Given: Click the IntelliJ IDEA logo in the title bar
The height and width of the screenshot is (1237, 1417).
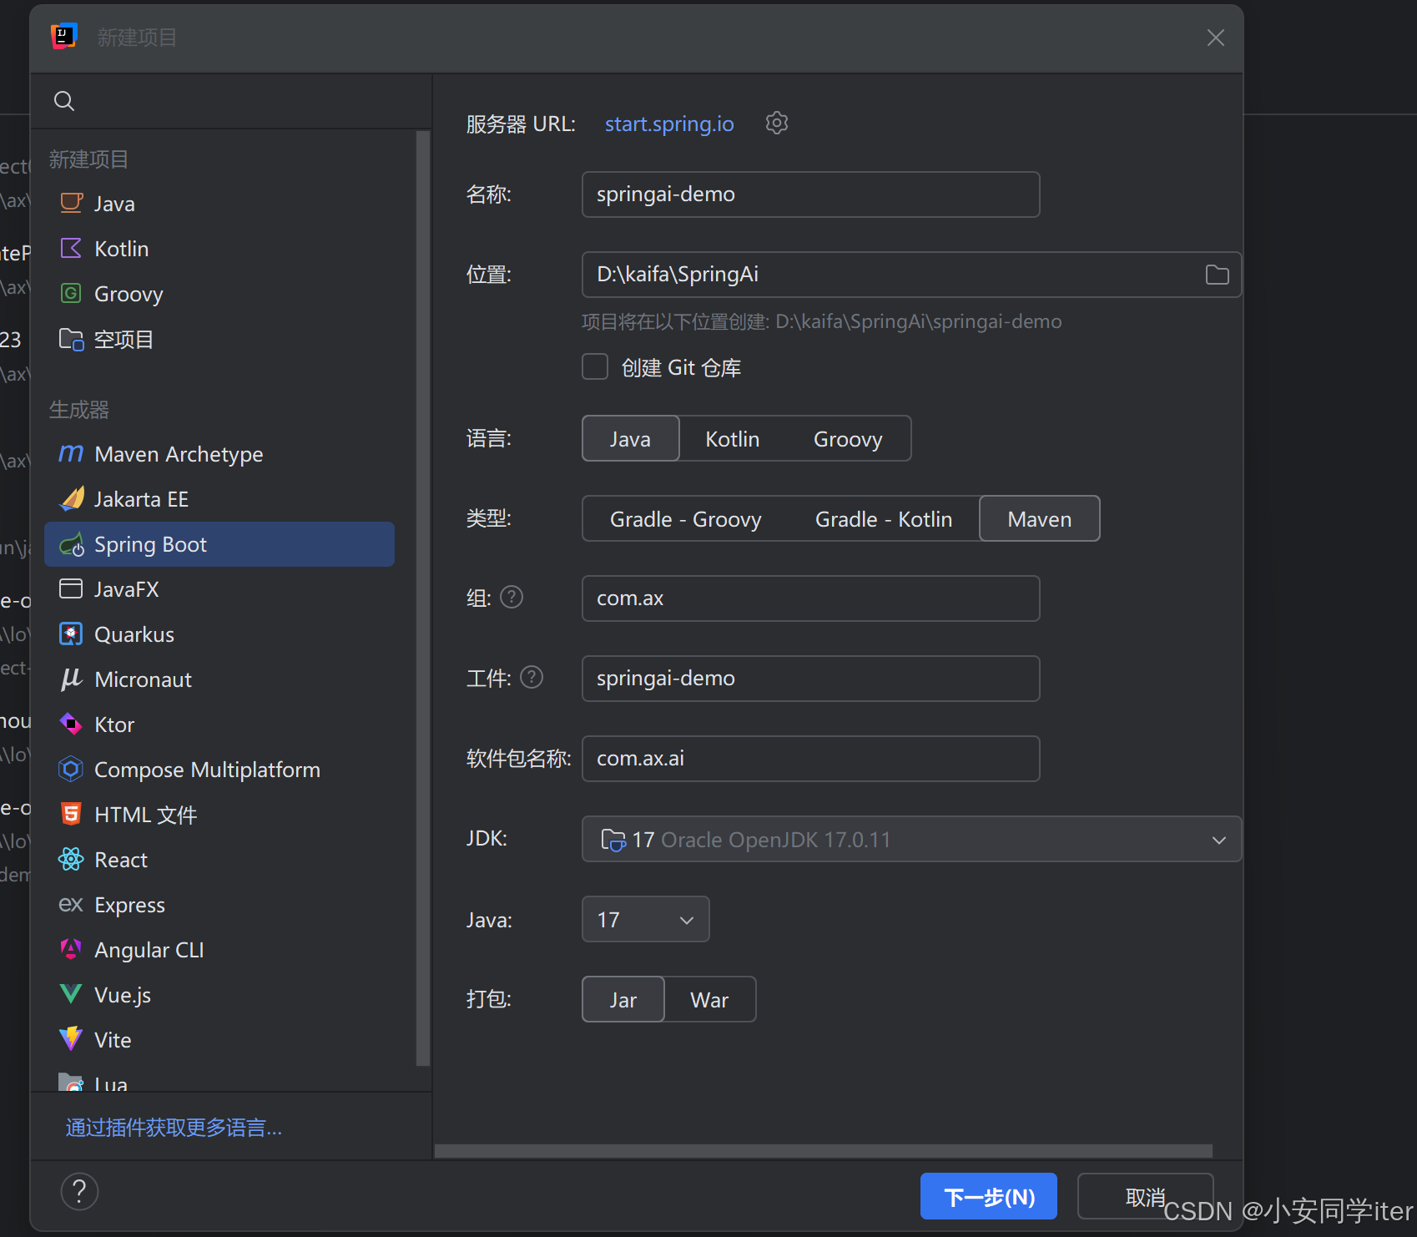Looking at the screenshot, I should click(x=64, y=37).
